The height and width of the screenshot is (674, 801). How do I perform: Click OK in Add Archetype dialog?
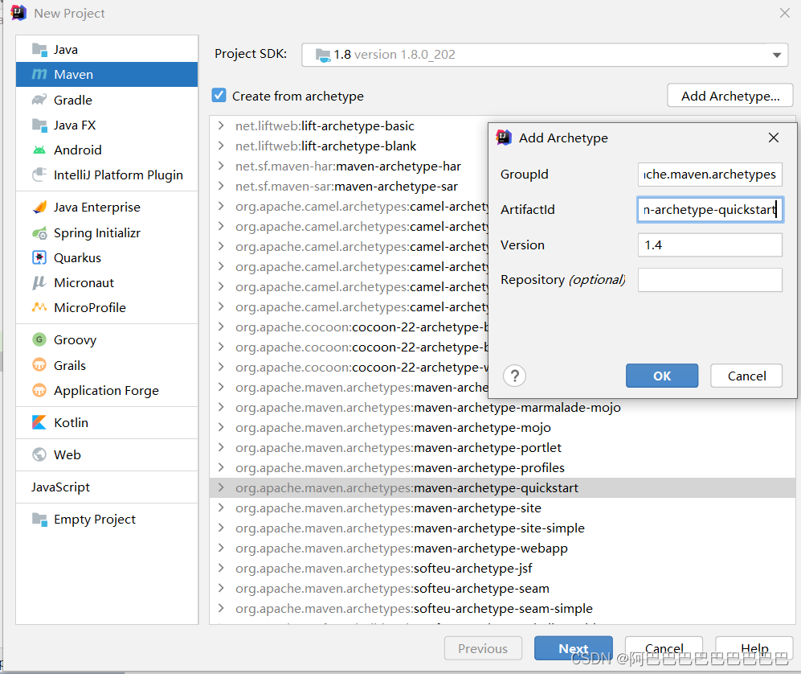coord(662,376)
